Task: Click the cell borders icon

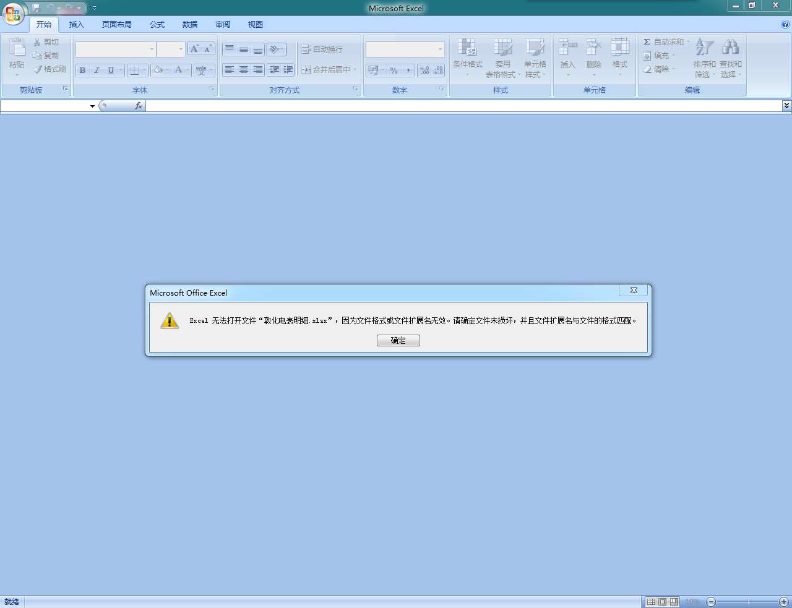Action: point(134,71)
